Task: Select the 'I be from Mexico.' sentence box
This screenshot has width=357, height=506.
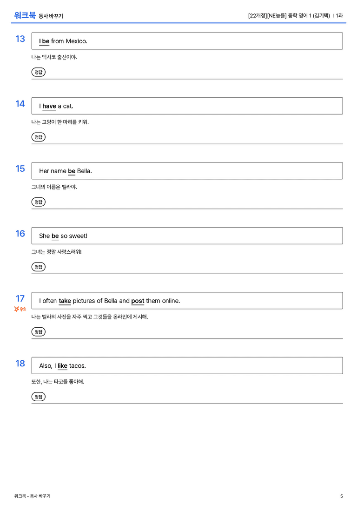Action: coord(187,41)
